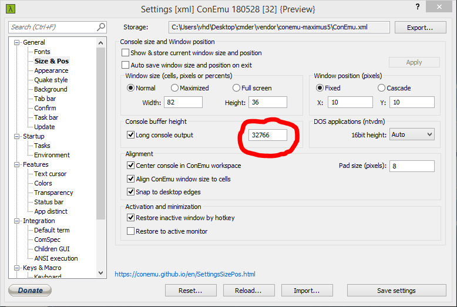
Task: Toggle Long console output checkbox
Action: click(130, 134)
